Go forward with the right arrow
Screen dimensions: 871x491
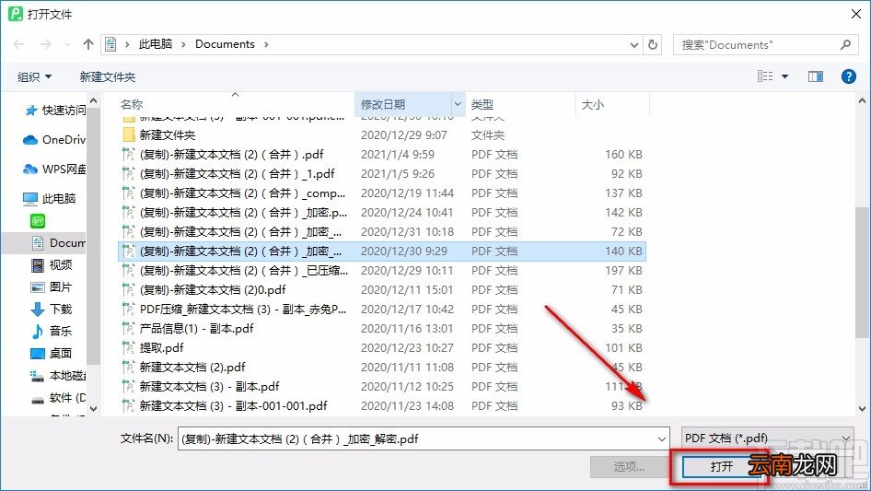coord(45,44)
